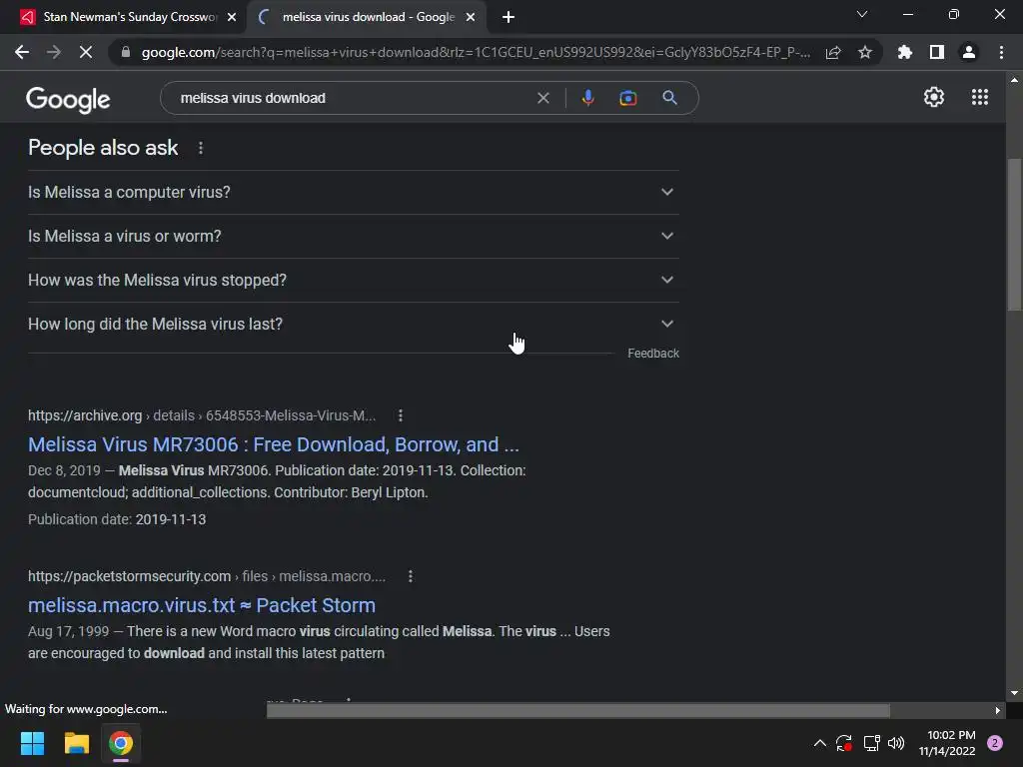Open Chrome three-dot menu
This screenshot has width=1023, height=767.
point(1001,52)
